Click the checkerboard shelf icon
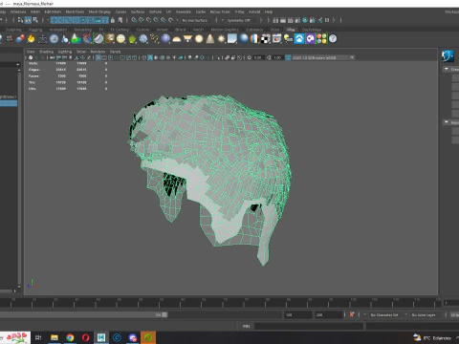The image size is (459, 344). tap(266, 39)
